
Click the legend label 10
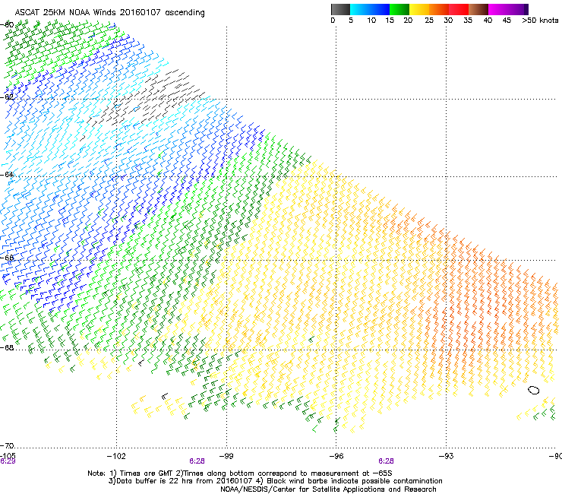371,21
